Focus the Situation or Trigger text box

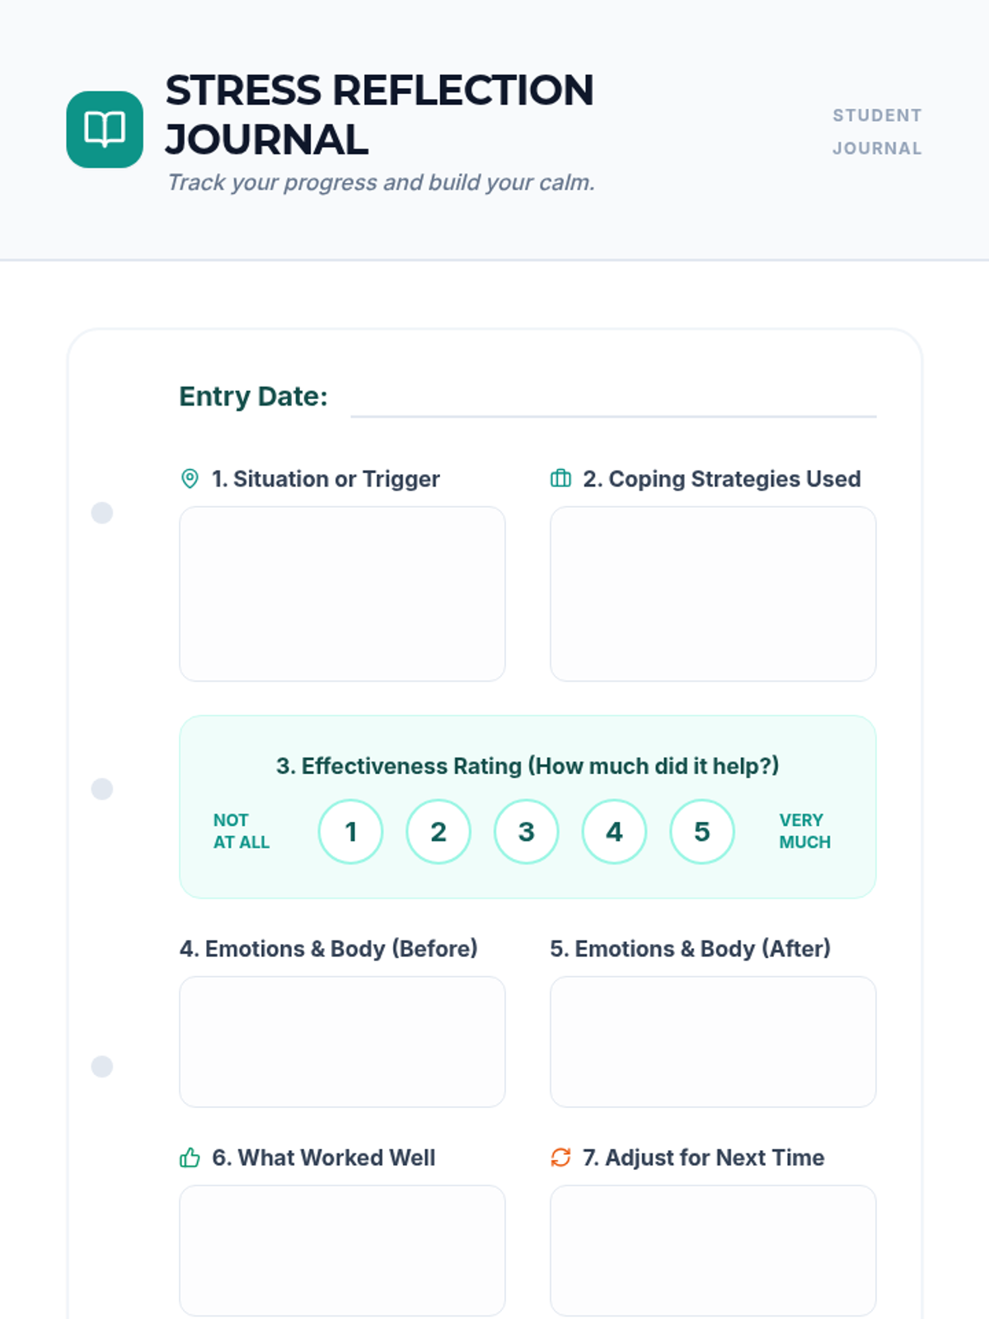[x=342, y=594]
